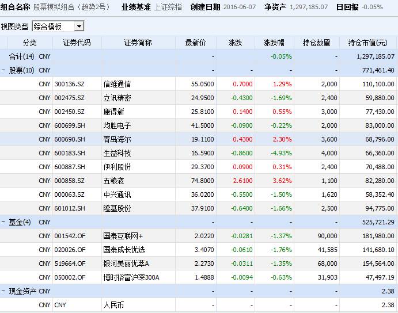The height and width of the screenshot is (313, 398).
Task: Sort by 持仓数量 column header
Action: pos(317,43)
